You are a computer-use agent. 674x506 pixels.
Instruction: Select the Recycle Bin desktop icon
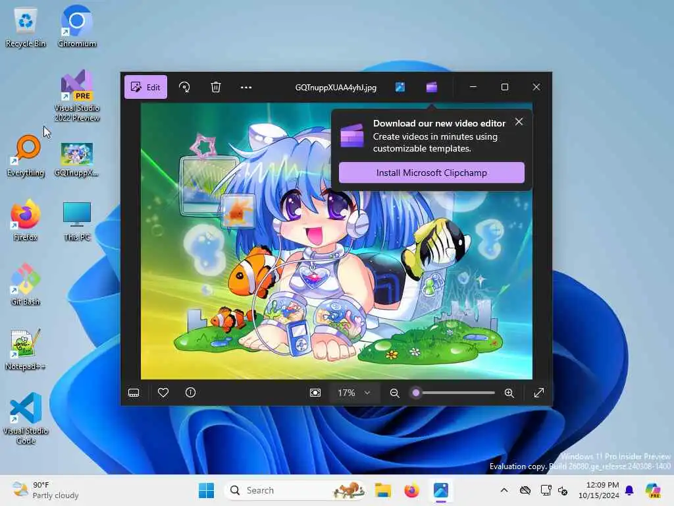tap(26, 28)
